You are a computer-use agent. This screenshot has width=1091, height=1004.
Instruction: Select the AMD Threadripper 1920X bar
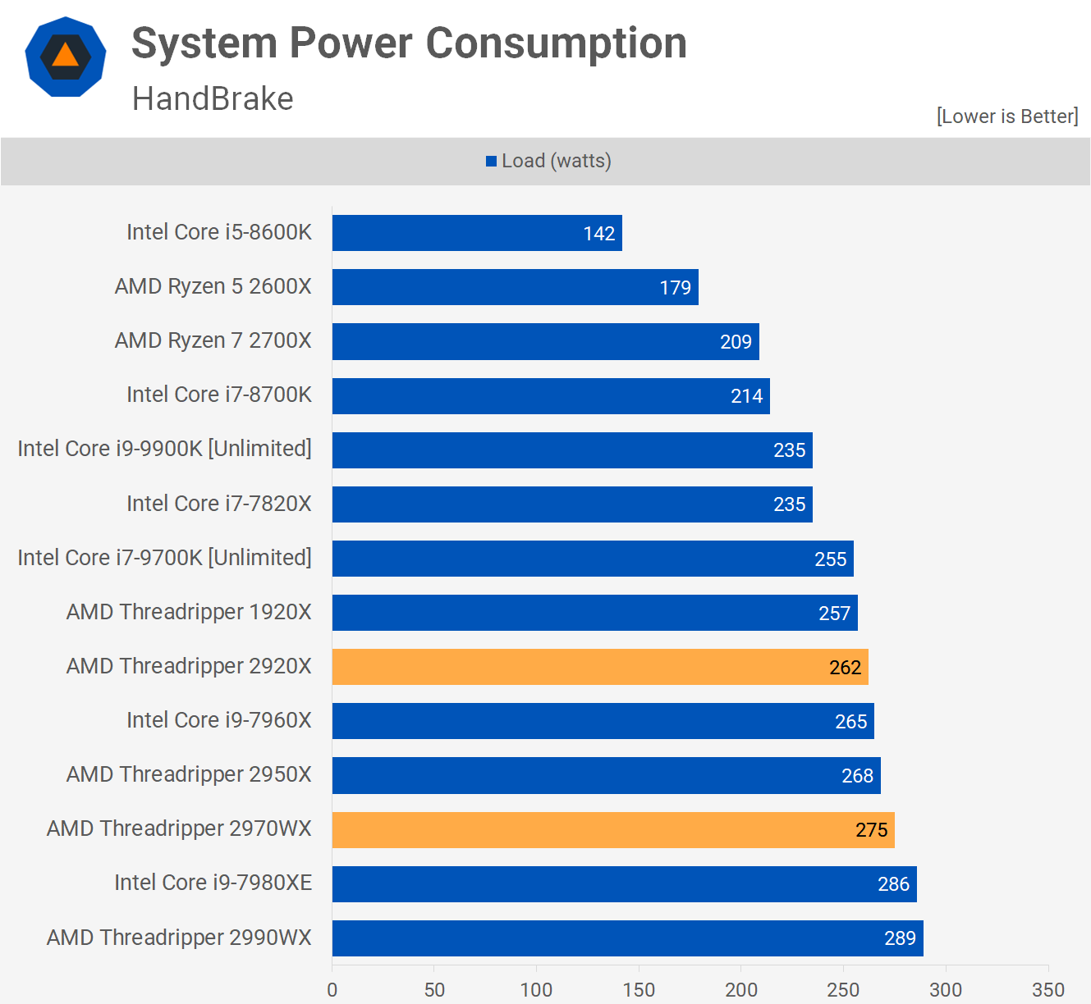[x=594, y=613]
